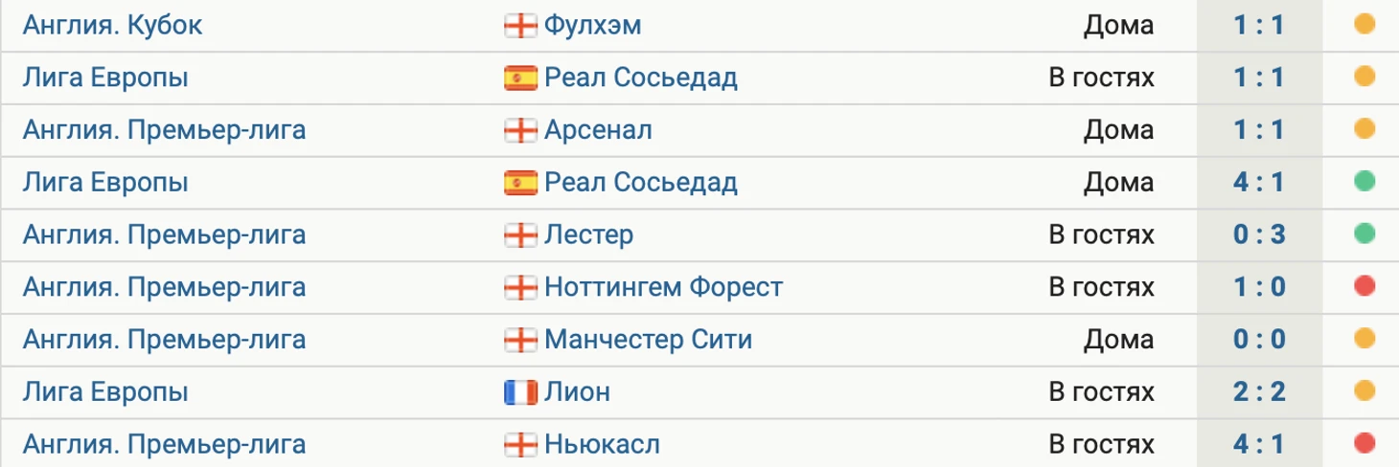1399x467 pixels.
Task: Click the orange draw indicator in Фулхэм row
Action: point(1365,25)
